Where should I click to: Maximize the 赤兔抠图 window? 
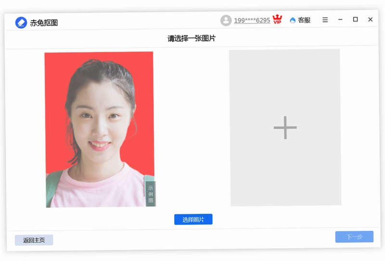(x=355, y=19)
